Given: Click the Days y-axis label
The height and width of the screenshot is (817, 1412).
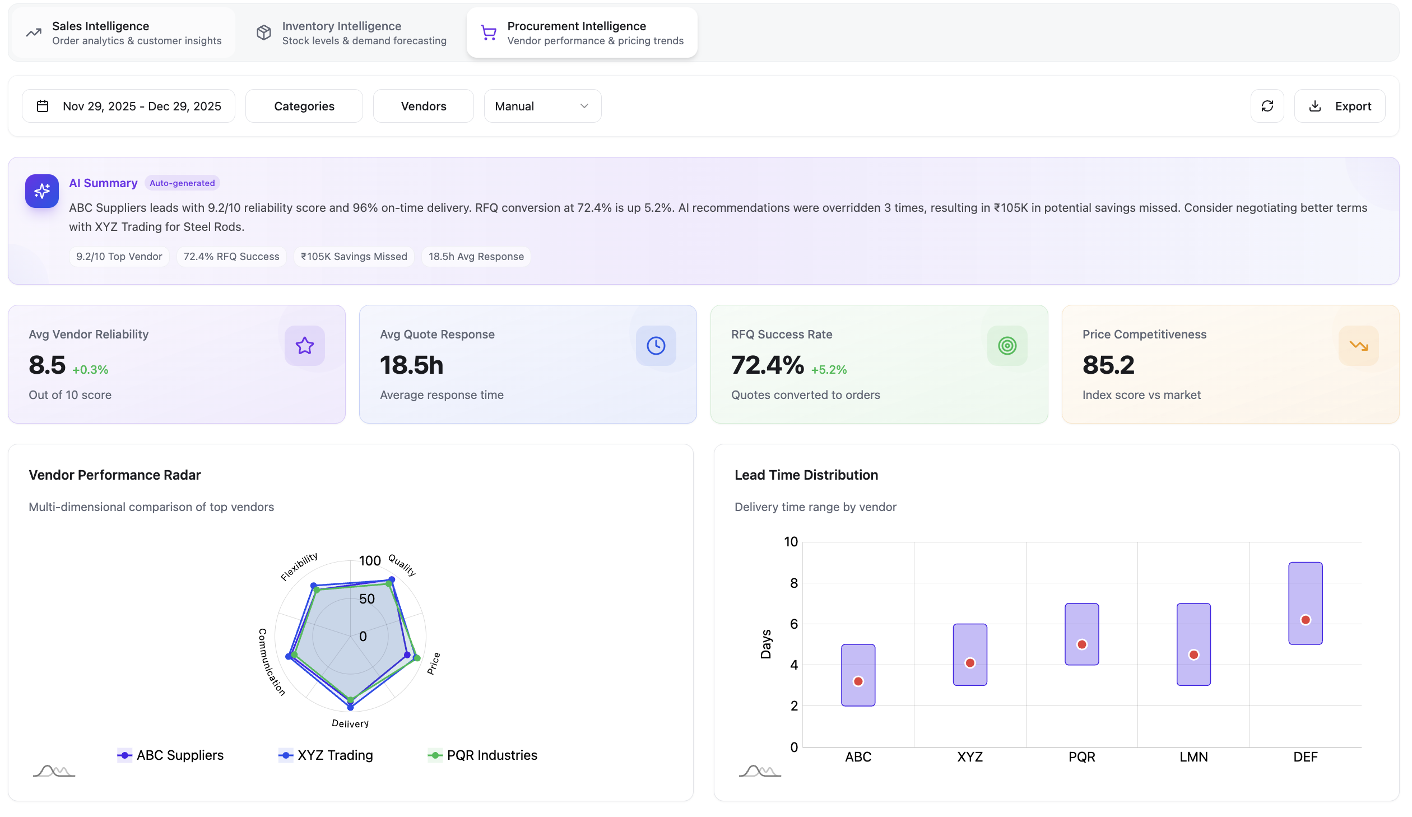Looking at the screenshot, I should click(x=766, y=644).
